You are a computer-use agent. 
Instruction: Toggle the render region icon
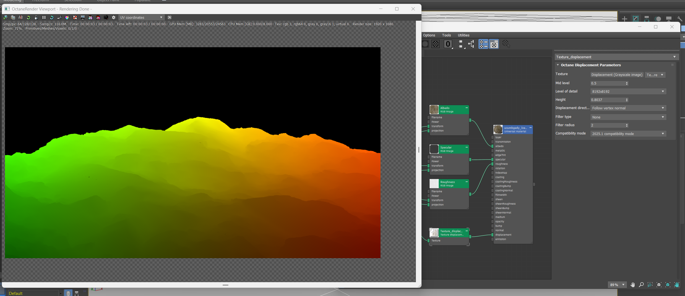tap(90, 17)
